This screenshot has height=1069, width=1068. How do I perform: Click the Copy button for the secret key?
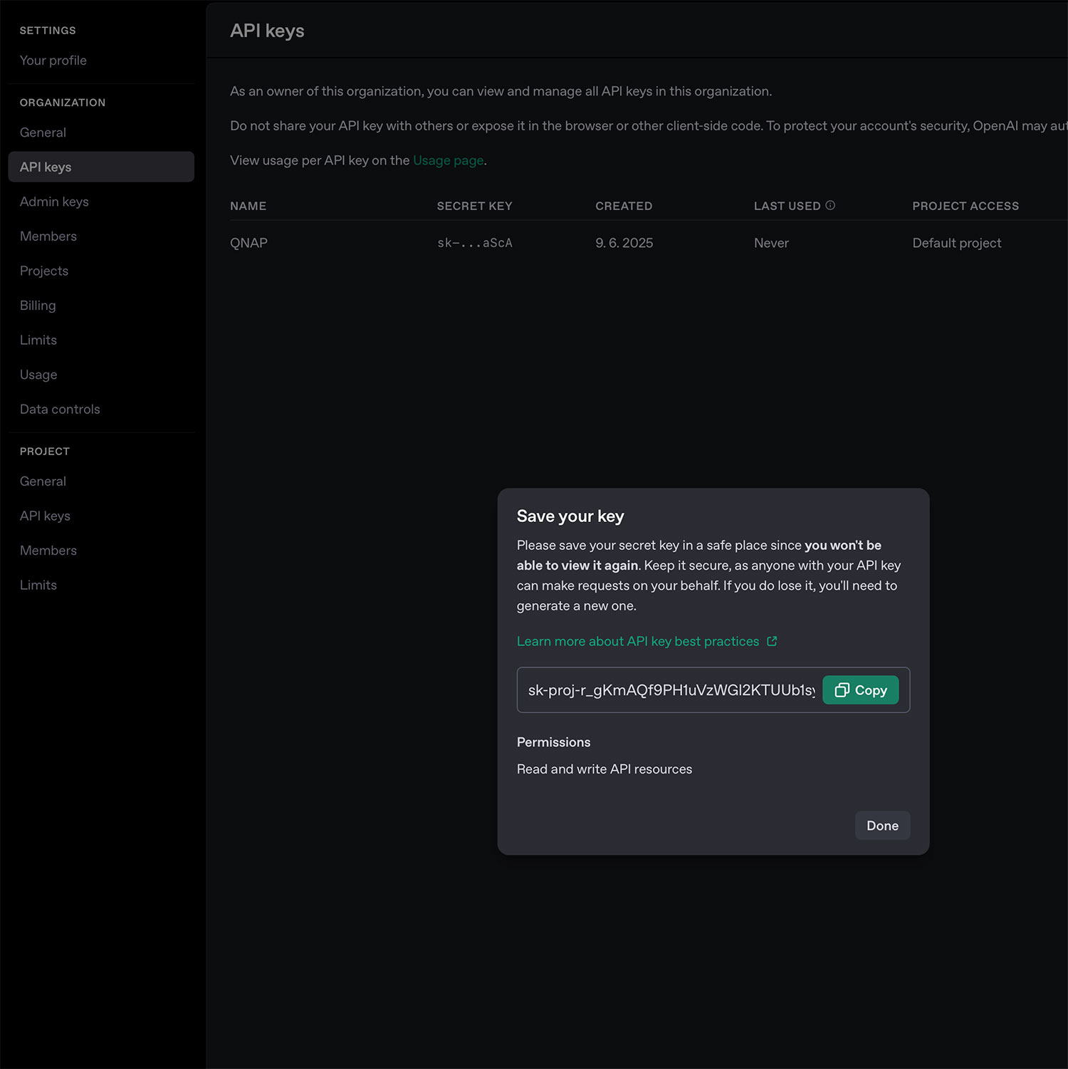860,690
